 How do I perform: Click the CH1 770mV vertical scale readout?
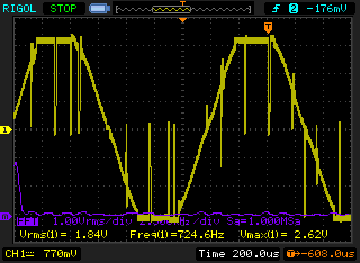(x=41, y=254)
